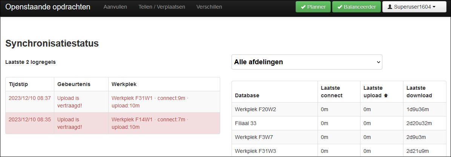Click the Openstaande opdrachten brand title
This screenshot has height=157, width=451.
click(x=48, y=7)
